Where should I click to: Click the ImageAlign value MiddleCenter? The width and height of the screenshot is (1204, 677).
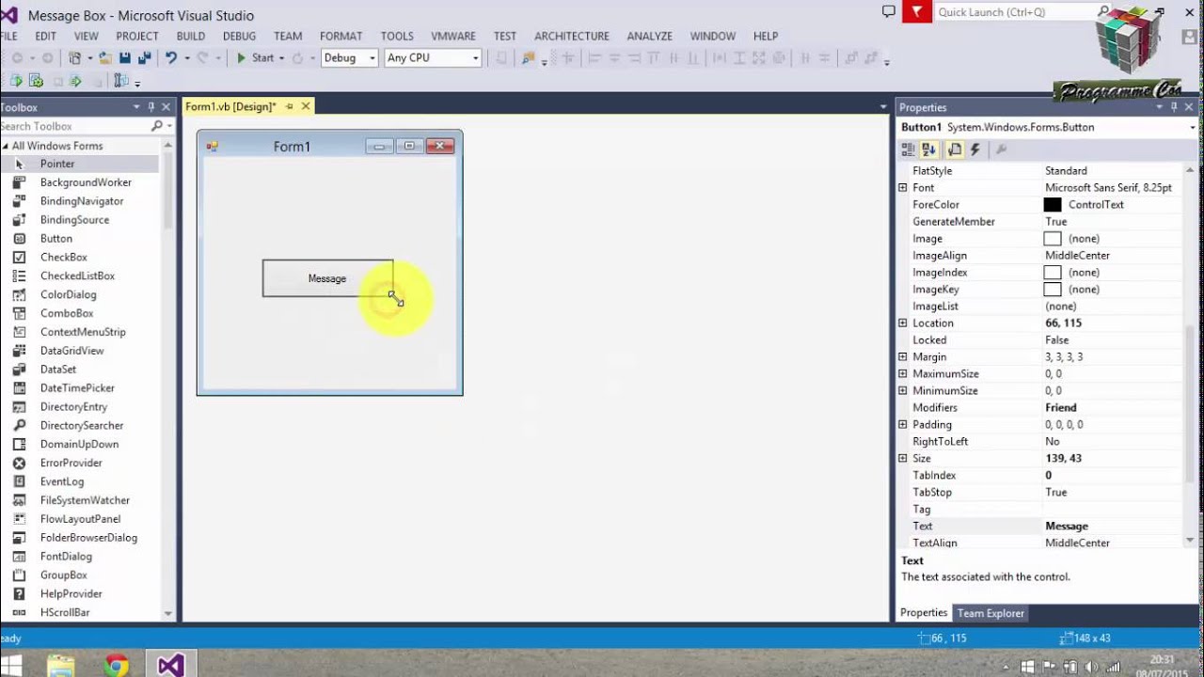click(x=1077, y=256)
